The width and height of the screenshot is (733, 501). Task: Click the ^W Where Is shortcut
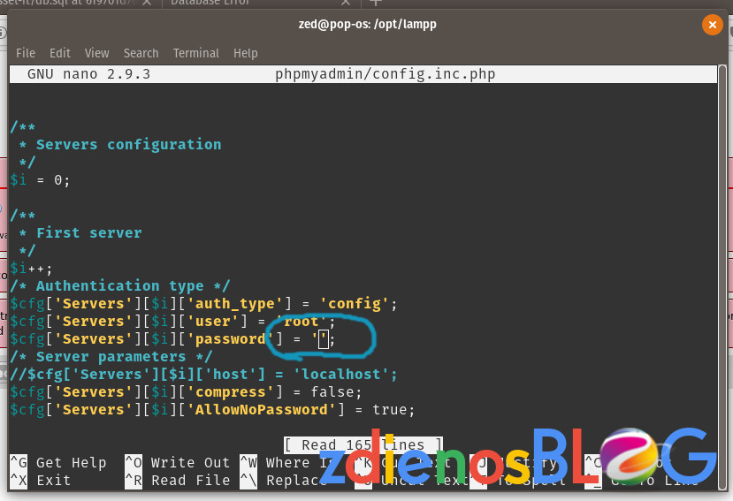[288, 463]
